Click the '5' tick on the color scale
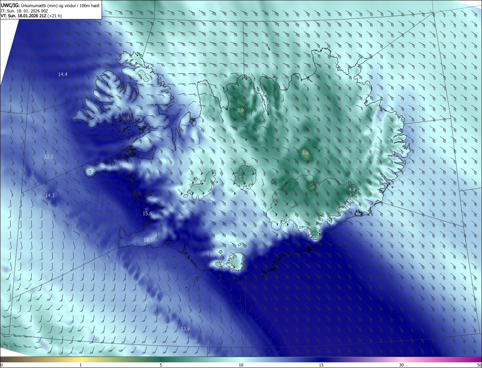Screen dimensions: 482x368 pos(161,365)
